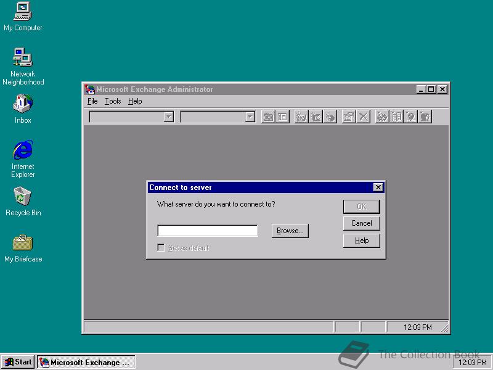Open the second toolbar combo box

click(x=218, y=117)
